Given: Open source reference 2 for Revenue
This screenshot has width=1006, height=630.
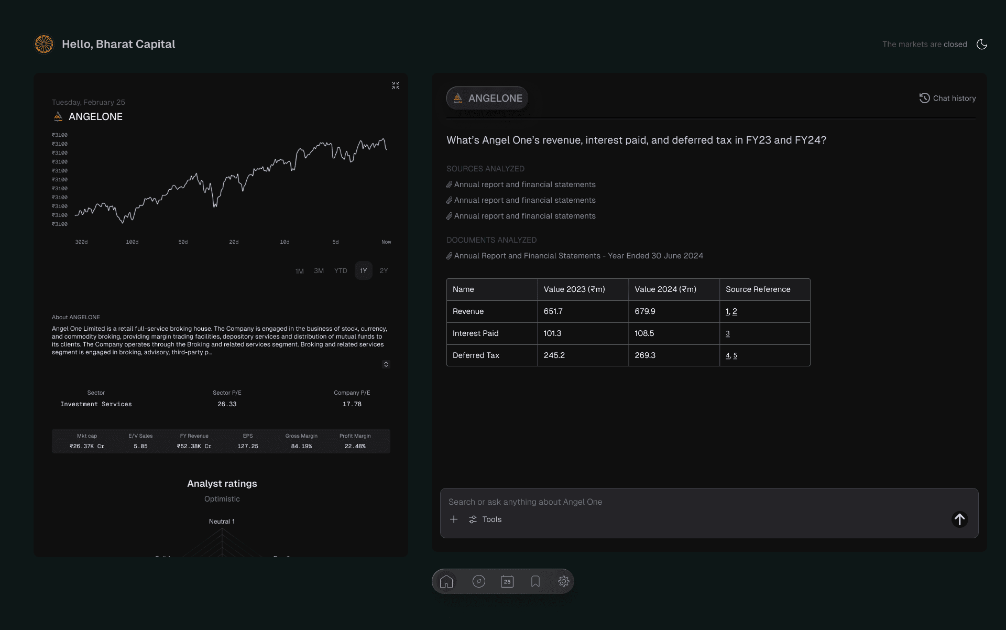Looking at the screenshot, I should click(x=735, y=311).
